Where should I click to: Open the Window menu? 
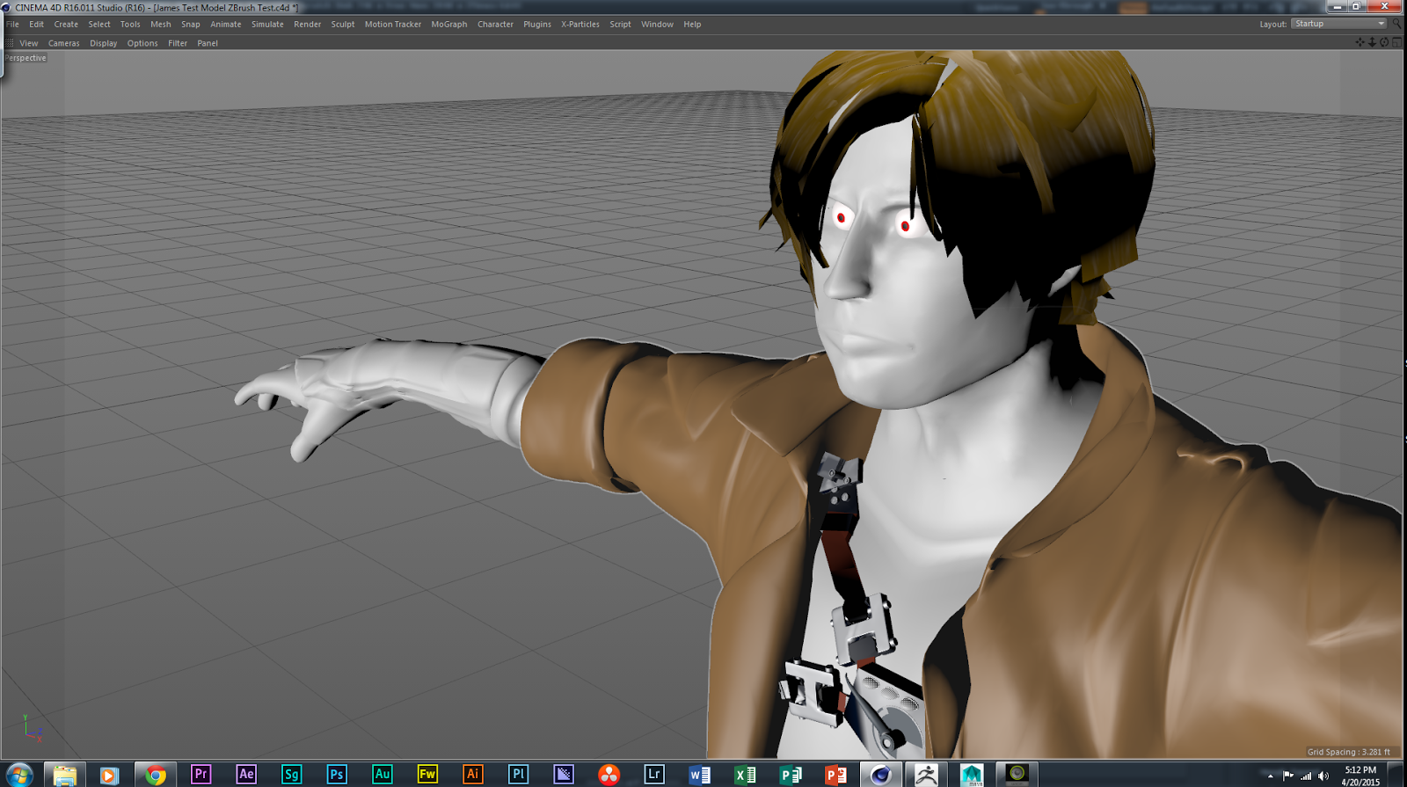657,25
